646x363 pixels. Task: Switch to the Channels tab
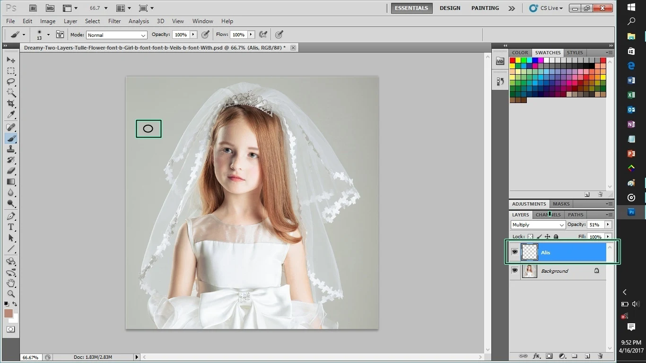(x=548, y=215)
